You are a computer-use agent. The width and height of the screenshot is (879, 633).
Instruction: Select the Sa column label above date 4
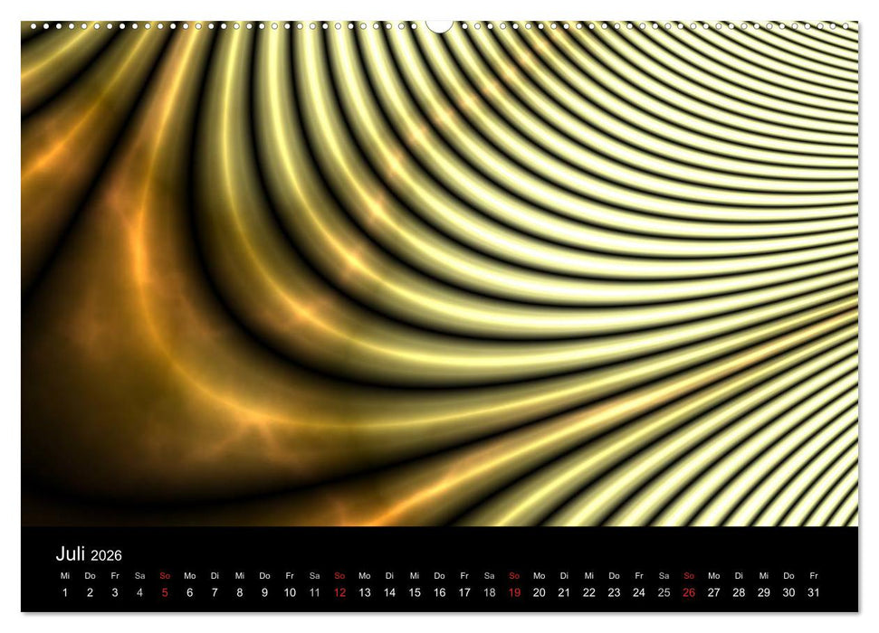coord(139,573)
